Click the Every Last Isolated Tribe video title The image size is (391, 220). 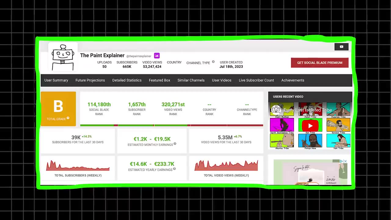click(310, 110)
